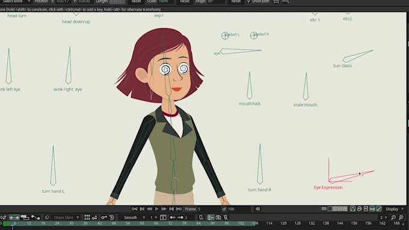Select the Sun Glass control bone
The image size is (409, 230).
[x=358, y=56]
